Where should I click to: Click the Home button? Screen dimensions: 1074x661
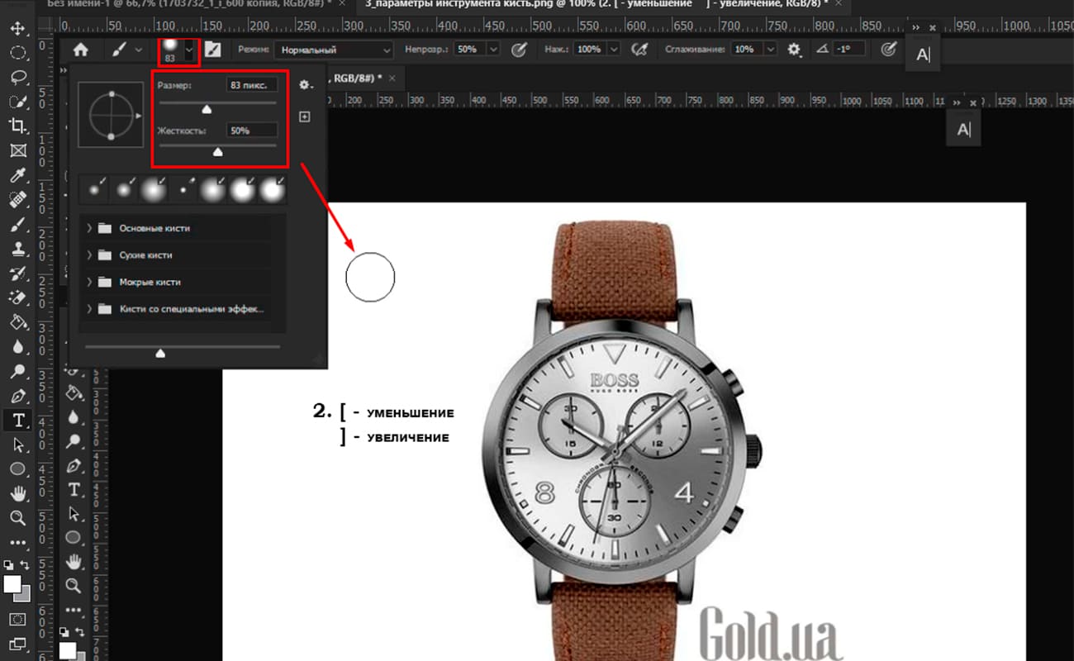pos(81,50)
